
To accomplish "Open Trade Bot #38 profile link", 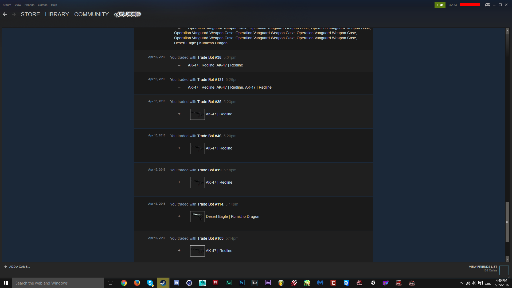I will click(x=209, y=57).
